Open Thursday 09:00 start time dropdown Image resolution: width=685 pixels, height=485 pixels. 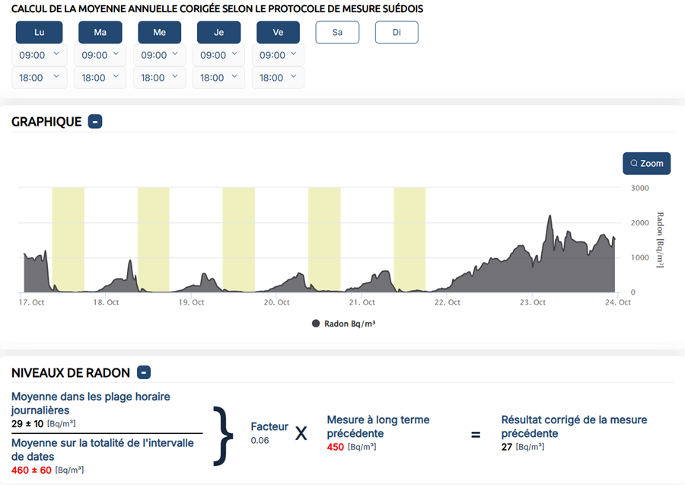click(x=218, y=55)
